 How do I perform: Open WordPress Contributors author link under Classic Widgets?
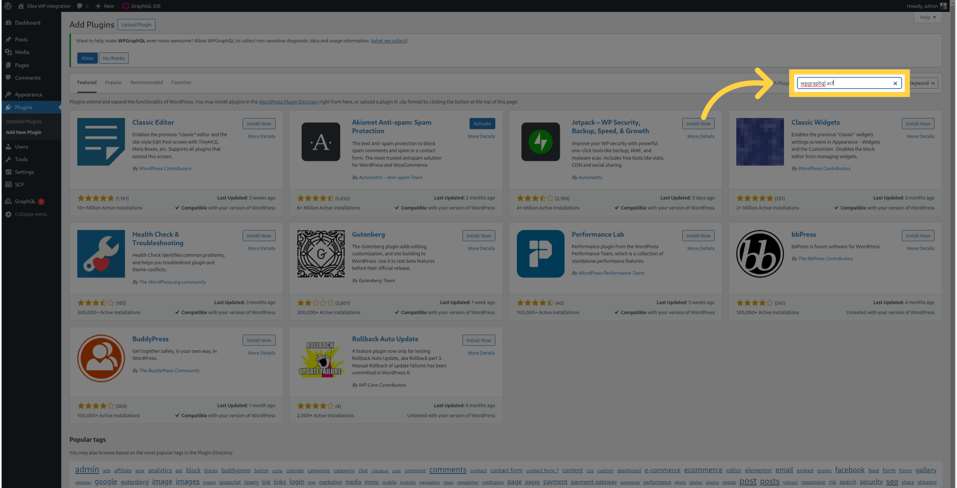pos(824,169)
